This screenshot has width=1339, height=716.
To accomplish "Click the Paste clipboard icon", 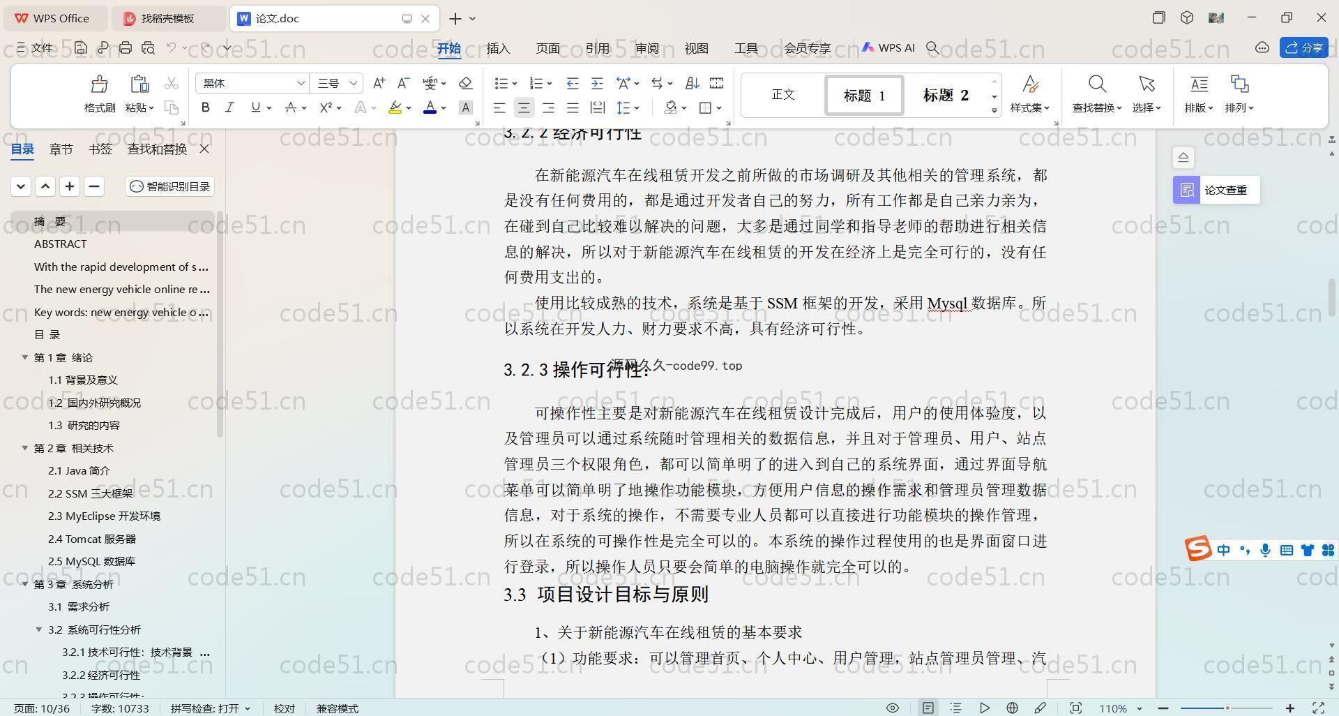I will (x=139, y=84).
